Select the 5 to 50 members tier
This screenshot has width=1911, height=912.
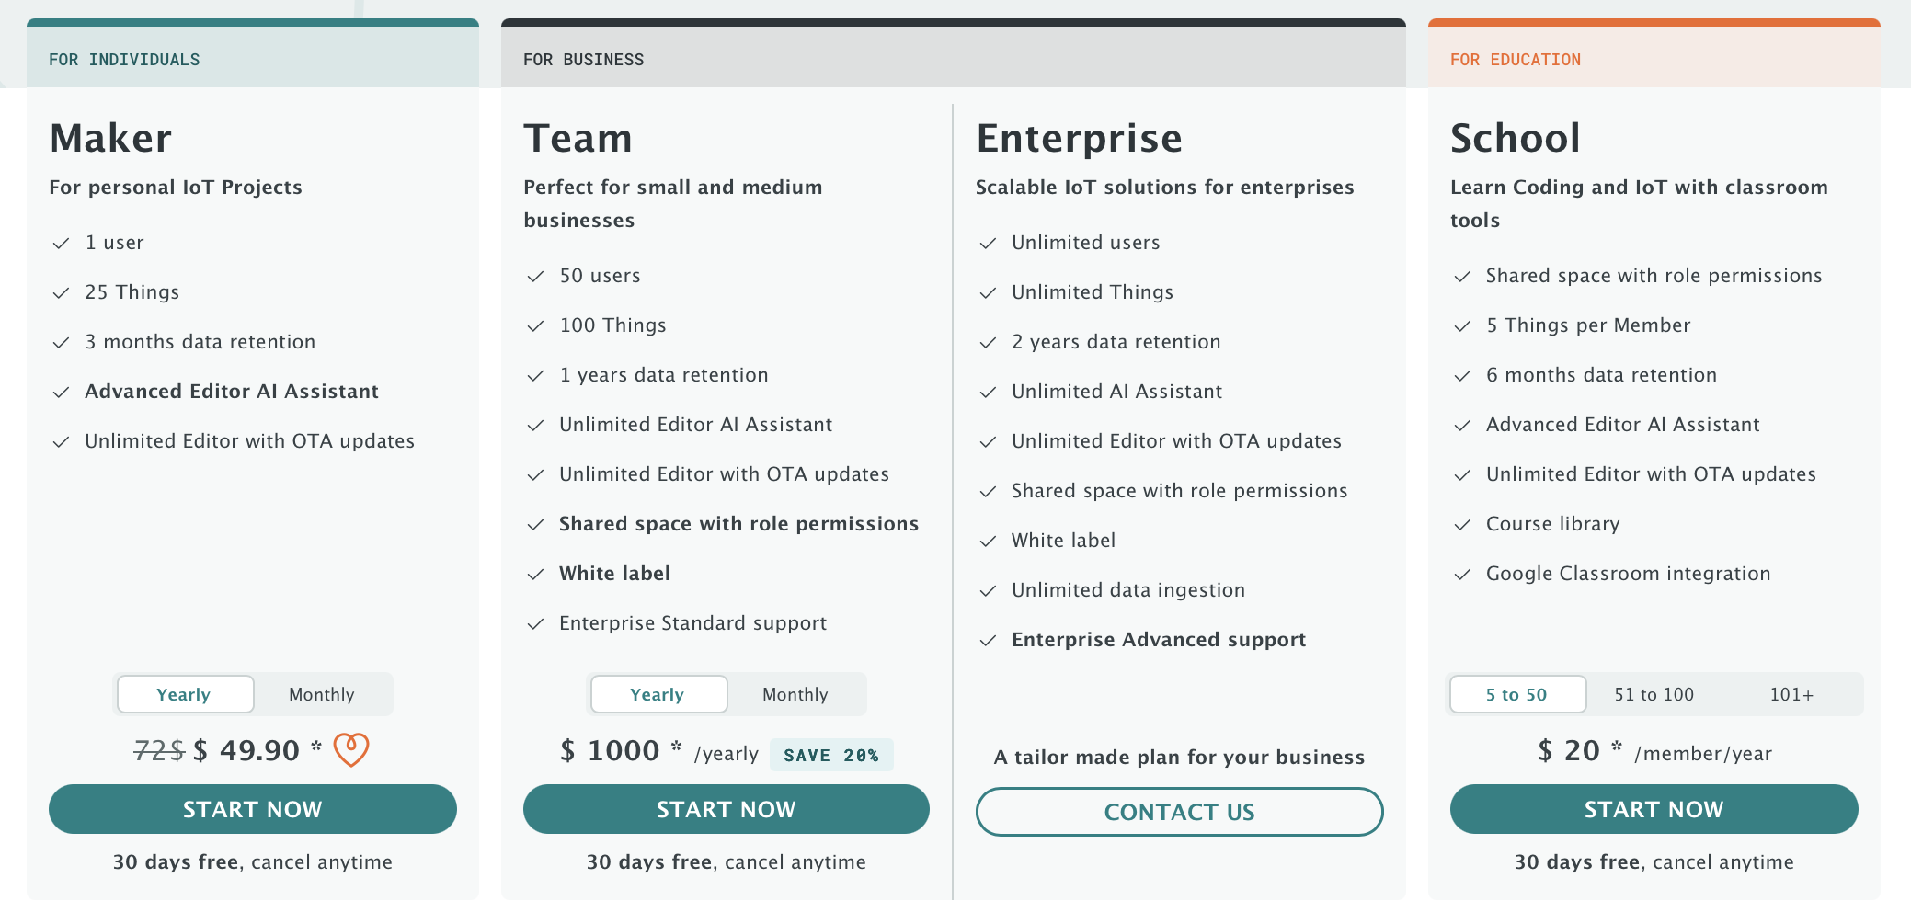[x=1516, y=694]
